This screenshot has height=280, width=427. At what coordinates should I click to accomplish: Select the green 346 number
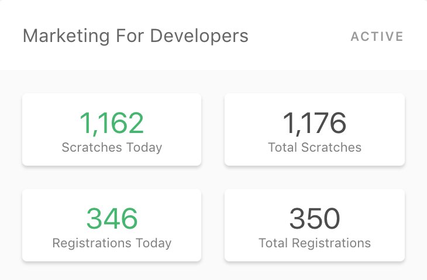click(x=112, y=219)
